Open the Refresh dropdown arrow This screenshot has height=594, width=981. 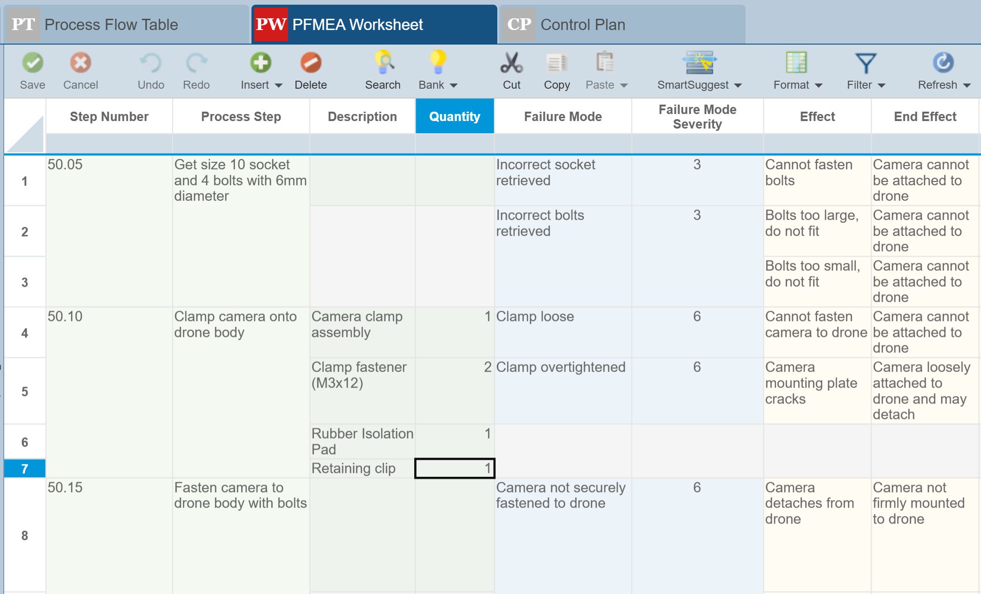tap(966, 85)
